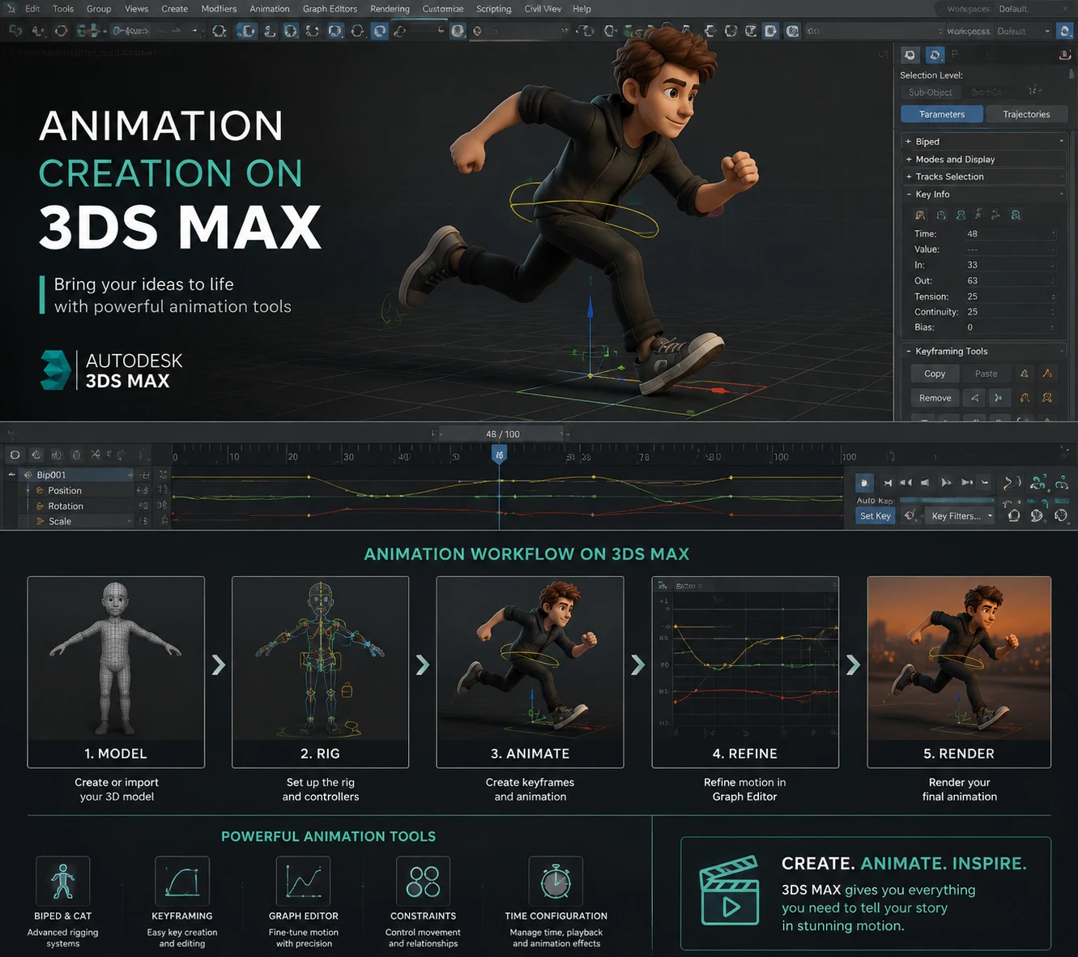This screenshot has height=957, width=1078.
Task: Click the Graph Editor tool icon
Action: pos(304,881)
